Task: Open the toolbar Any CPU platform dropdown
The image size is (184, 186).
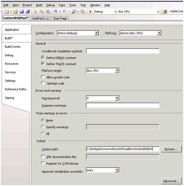Action: (x=158, y=12)
